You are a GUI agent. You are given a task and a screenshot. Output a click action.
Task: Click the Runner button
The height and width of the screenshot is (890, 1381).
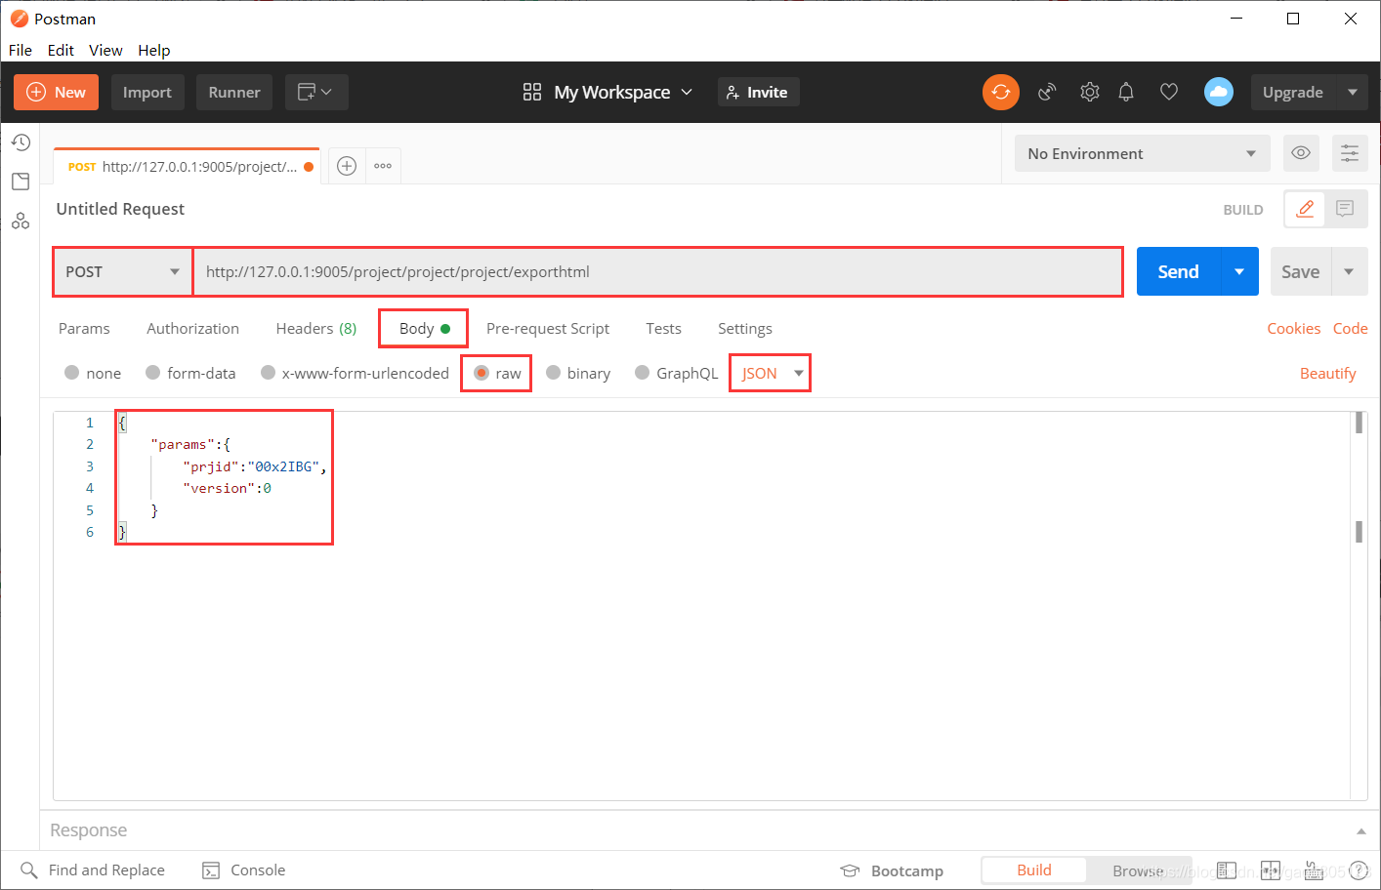234,92
